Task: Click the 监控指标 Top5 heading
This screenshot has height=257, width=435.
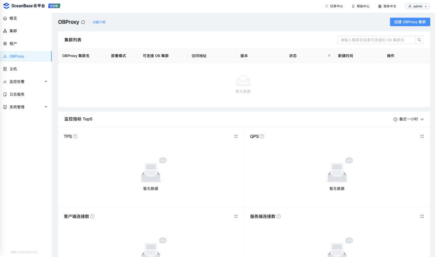Action: 78,119
